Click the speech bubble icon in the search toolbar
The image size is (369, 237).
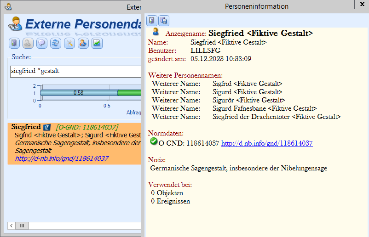click(x=42, y=43)
